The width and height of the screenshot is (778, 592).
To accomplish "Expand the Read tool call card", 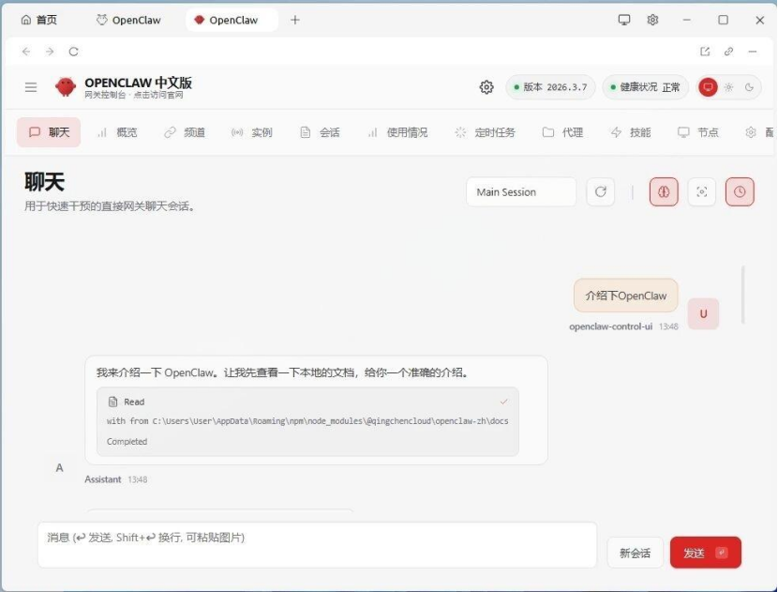I will point(307,421).
